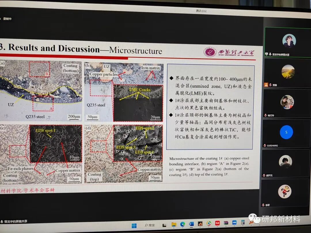Click micrograph panel (a) copper-steel interface
Viewport: 311px width, 233px height.
click(x=41, y=91)
